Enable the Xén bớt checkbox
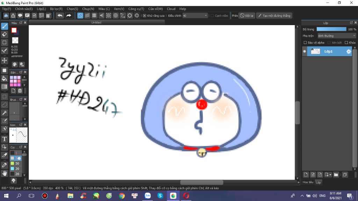 [x=329, y=43]
